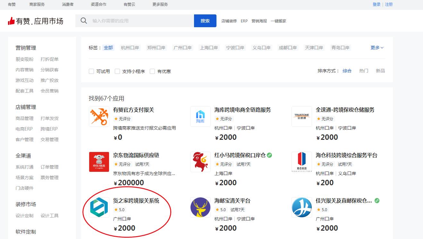Expand the 更多 tags dropdown
423x239 pixels.
[x=377, y=48]
